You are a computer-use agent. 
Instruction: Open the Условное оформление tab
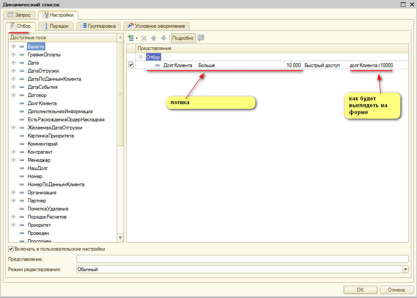tap(156, 26)
